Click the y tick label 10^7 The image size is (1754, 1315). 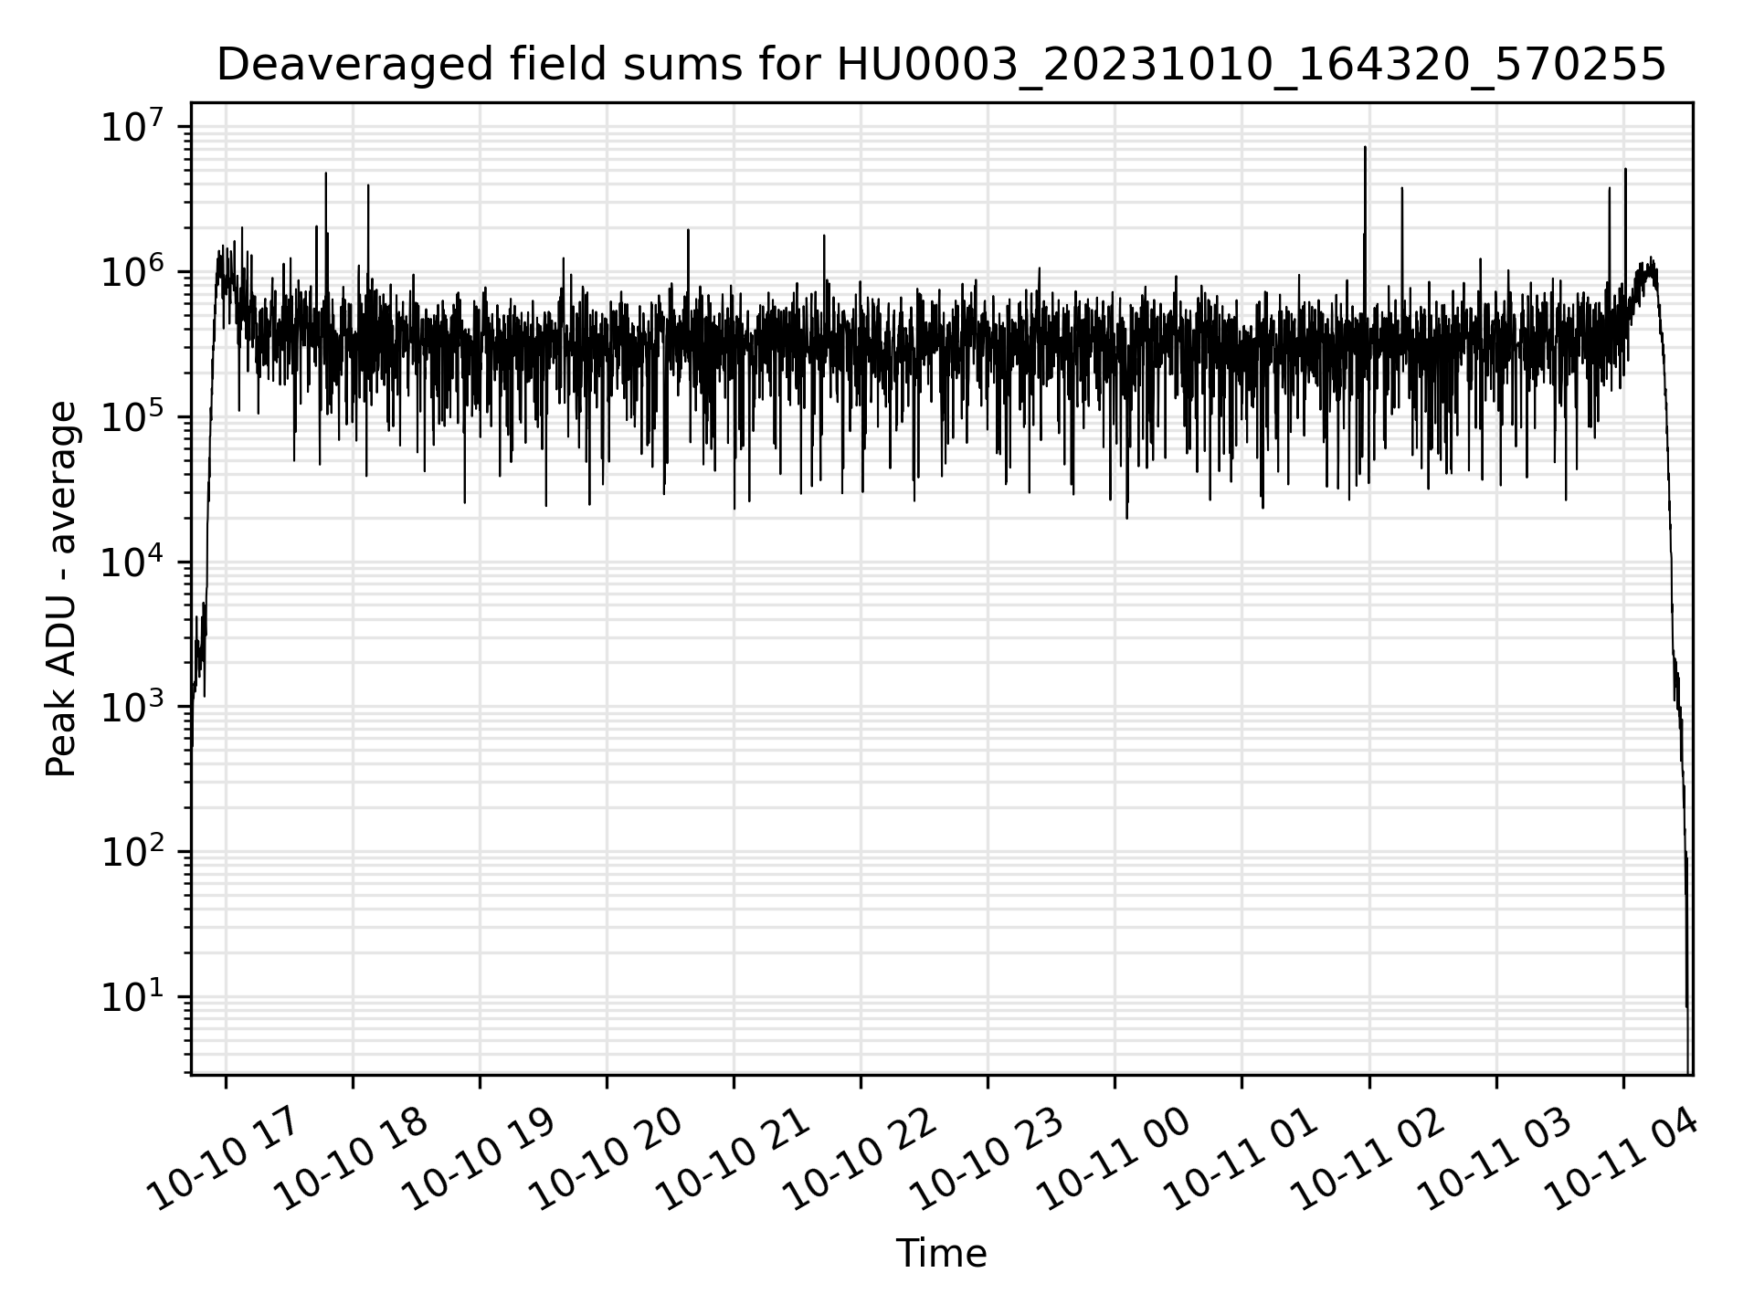[133, 125]
